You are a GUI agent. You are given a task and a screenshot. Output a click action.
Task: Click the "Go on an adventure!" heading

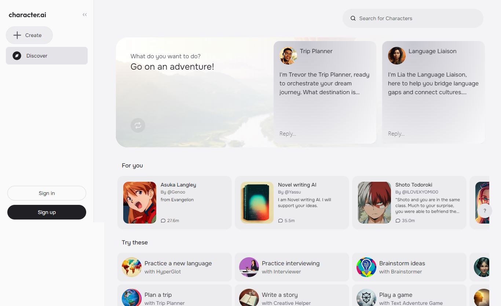[172, 67]
